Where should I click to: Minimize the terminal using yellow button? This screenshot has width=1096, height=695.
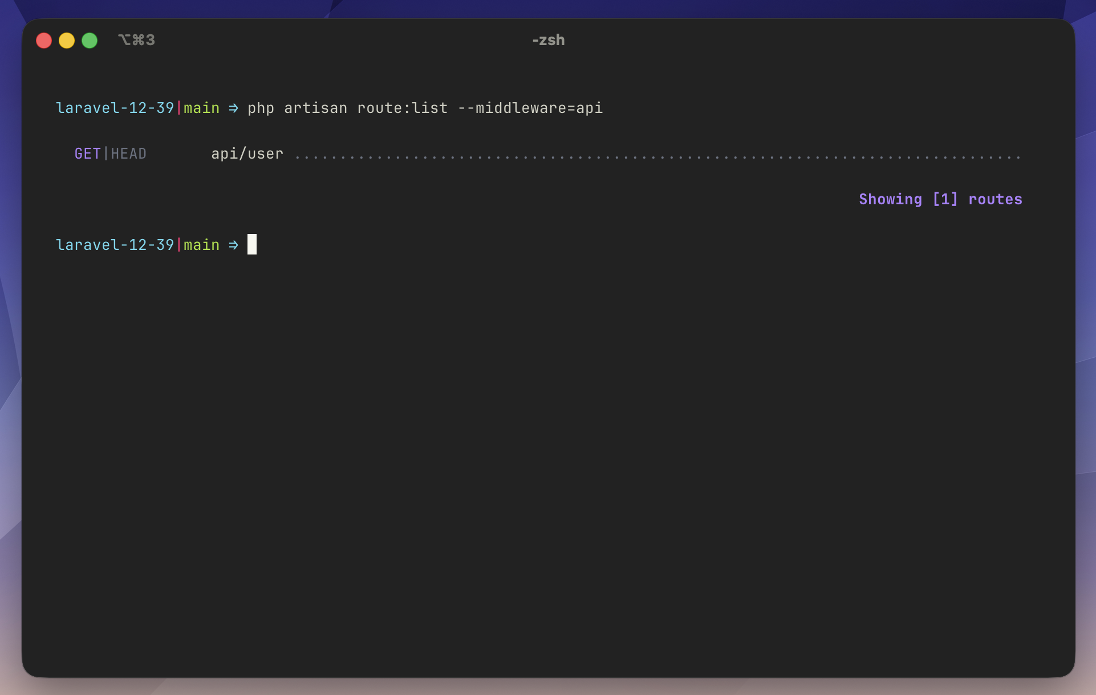point(67,41)
